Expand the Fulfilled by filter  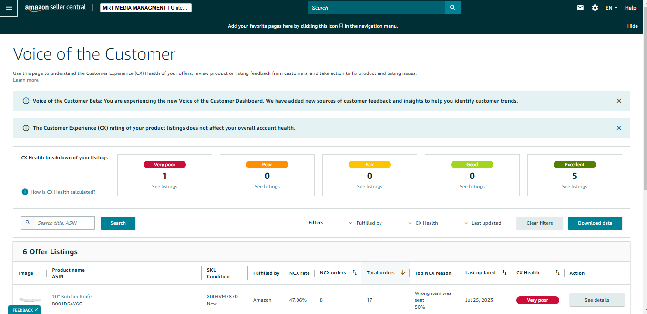[x=366, y=223]
